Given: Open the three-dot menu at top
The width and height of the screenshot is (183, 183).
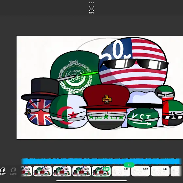Looking at the screenshot, I should [91, 3].
